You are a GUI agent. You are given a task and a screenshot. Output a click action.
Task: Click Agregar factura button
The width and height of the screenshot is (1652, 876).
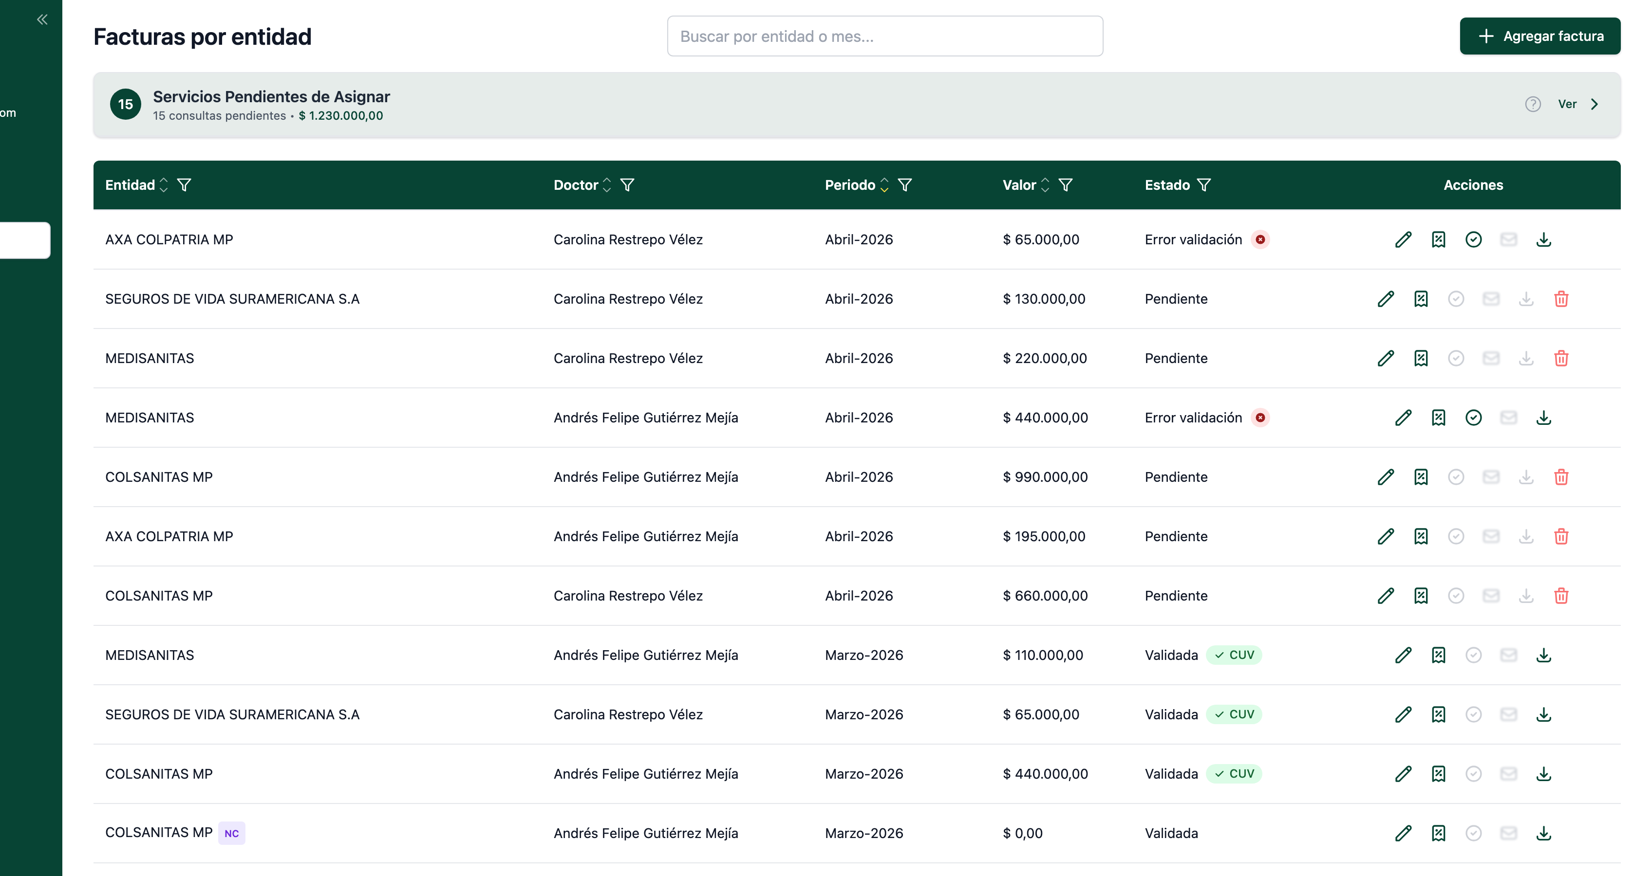click(1540, 36)
